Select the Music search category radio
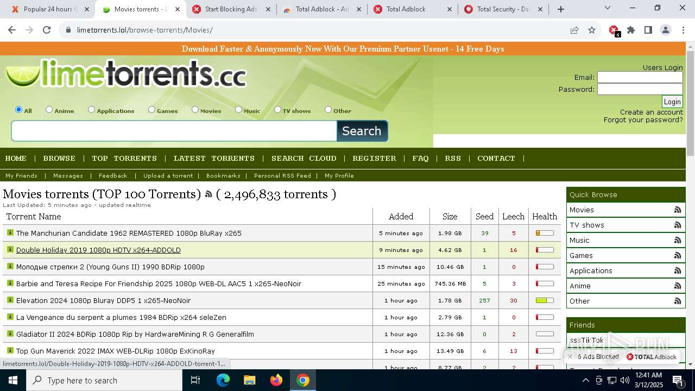695x391 pixels. pos(239,110)
